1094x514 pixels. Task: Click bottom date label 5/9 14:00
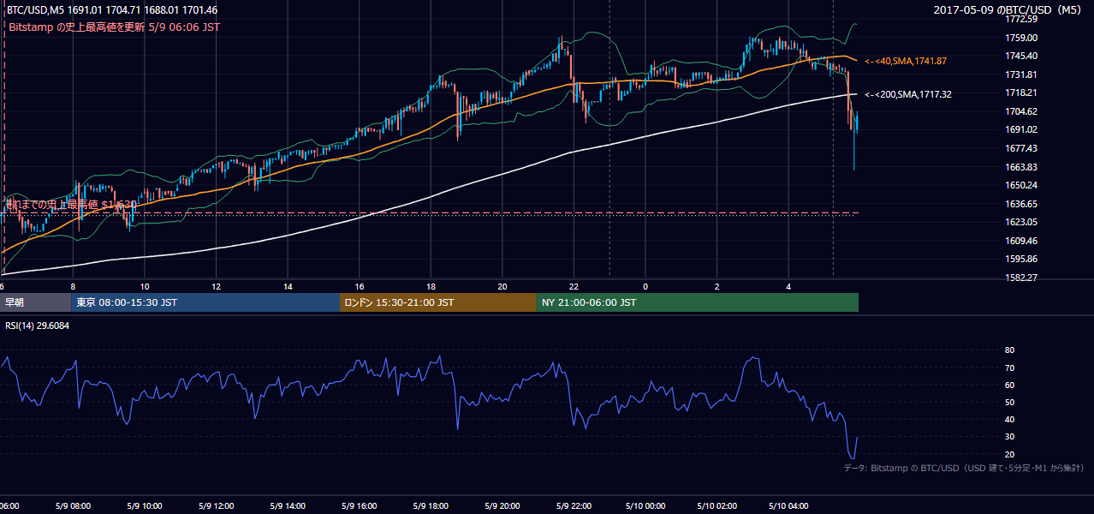pos(287,506)
